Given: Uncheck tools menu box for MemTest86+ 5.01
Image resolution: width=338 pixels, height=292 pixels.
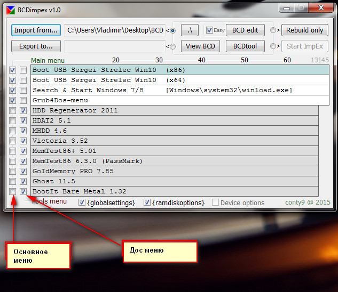Looking at the screenshot, I should [x=23, y=151].
